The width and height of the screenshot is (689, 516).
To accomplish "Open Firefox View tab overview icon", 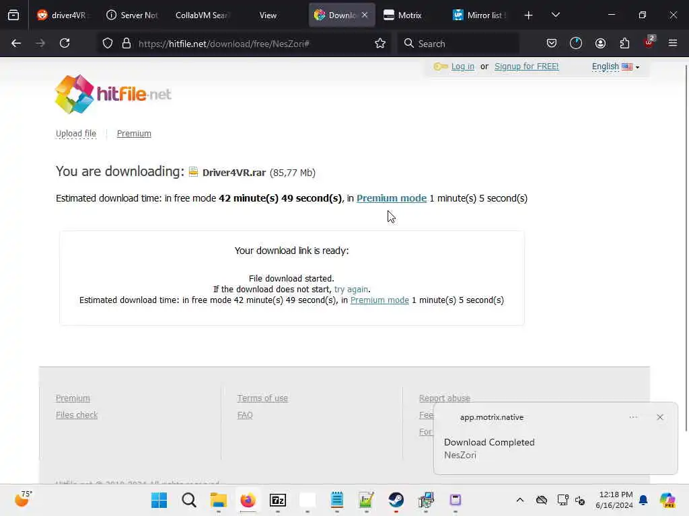I will [13, 15].
